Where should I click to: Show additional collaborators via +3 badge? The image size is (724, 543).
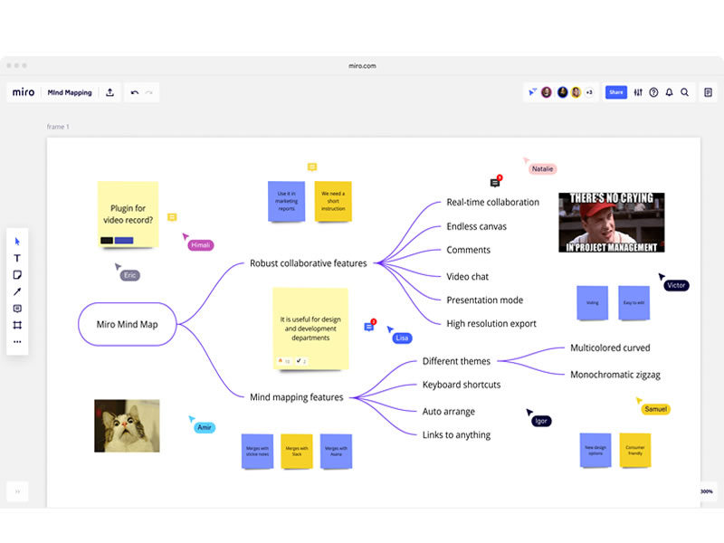coord(589,92)
